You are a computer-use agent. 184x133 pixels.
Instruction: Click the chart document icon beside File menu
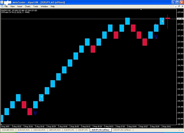[x=2, y=6]
